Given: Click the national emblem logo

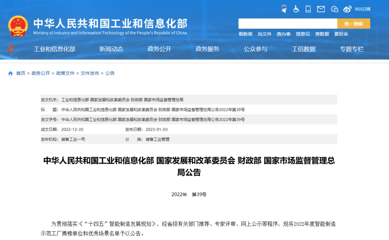Looking at the screenshot, I should (18, 26).
